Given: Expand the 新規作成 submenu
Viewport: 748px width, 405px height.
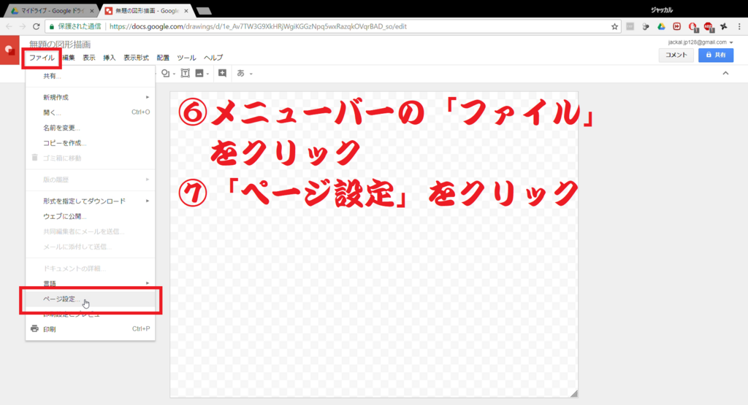Looking at the screenshot, I should pyautogui.click(x=90, y=97).
